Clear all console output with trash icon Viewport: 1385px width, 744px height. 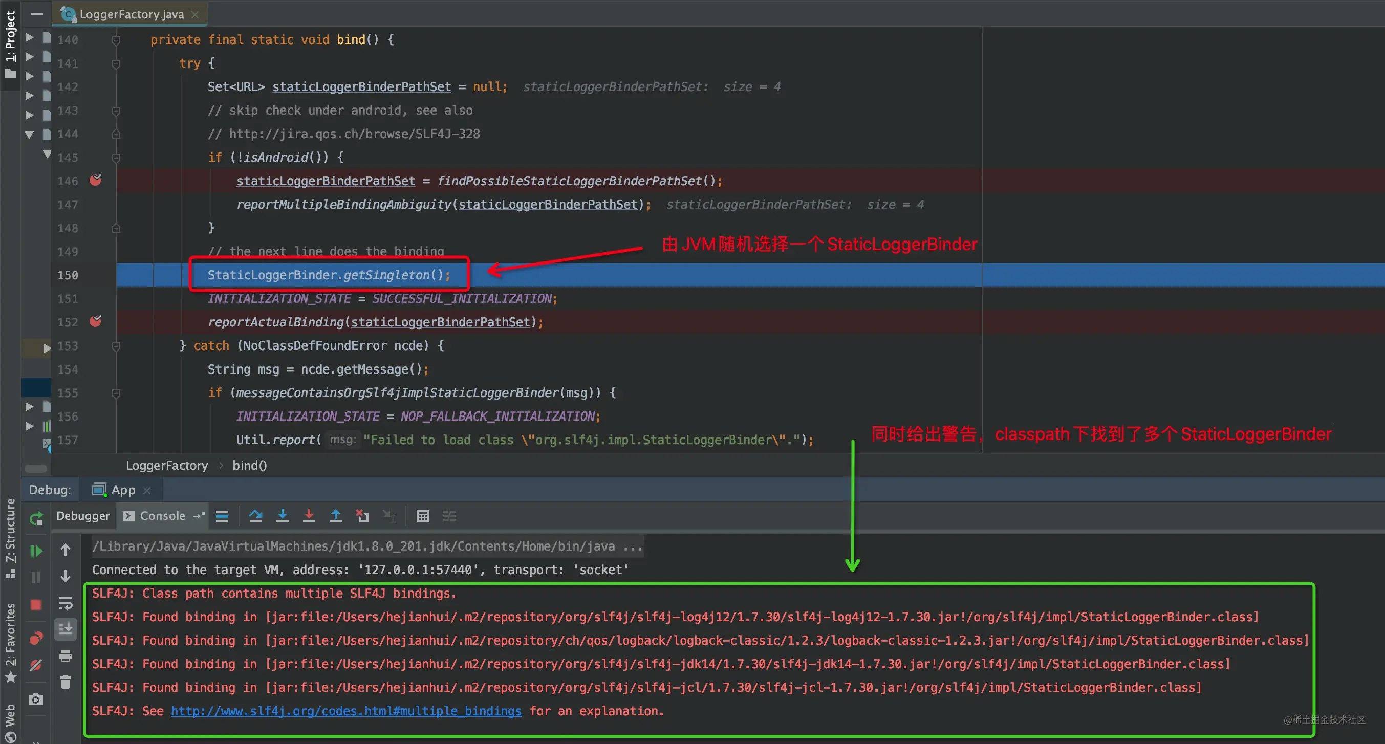click(66, 682)
